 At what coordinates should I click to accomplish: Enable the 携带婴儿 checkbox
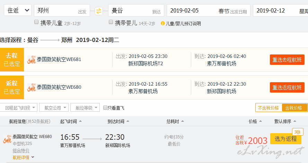point(111,22)
